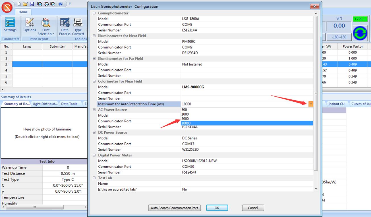Collapse the Goniophotometer section
Screen dimensions: 371x217
(x=94, y=13)
